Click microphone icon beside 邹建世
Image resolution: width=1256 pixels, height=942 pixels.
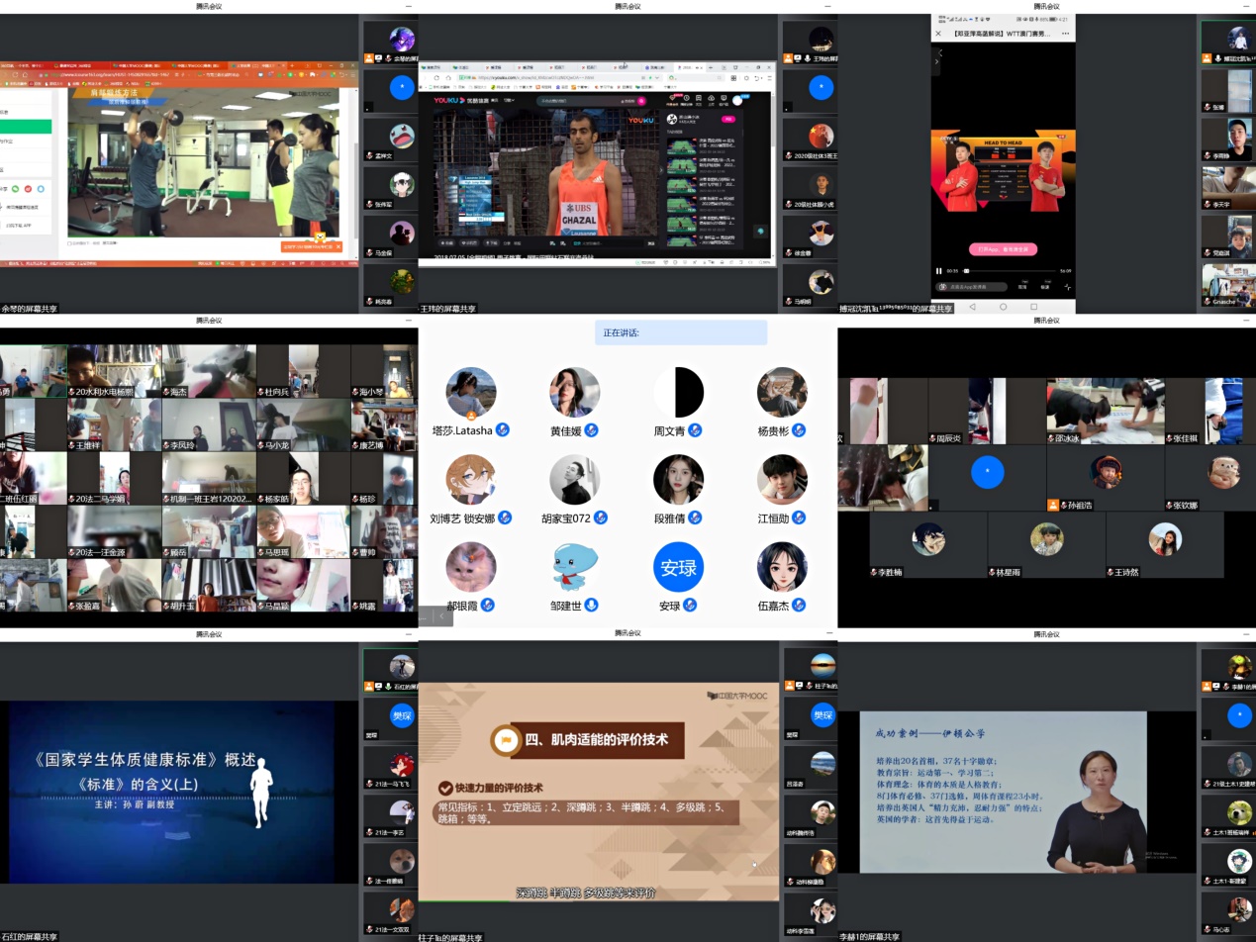(592, 606)
